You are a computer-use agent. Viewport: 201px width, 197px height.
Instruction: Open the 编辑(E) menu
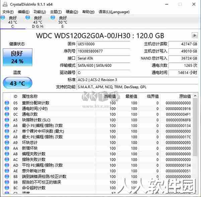click(23, 12)
